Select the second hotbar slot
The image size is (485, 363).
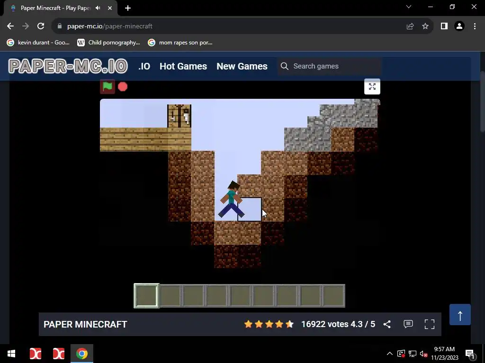click(x=170, y=296)
